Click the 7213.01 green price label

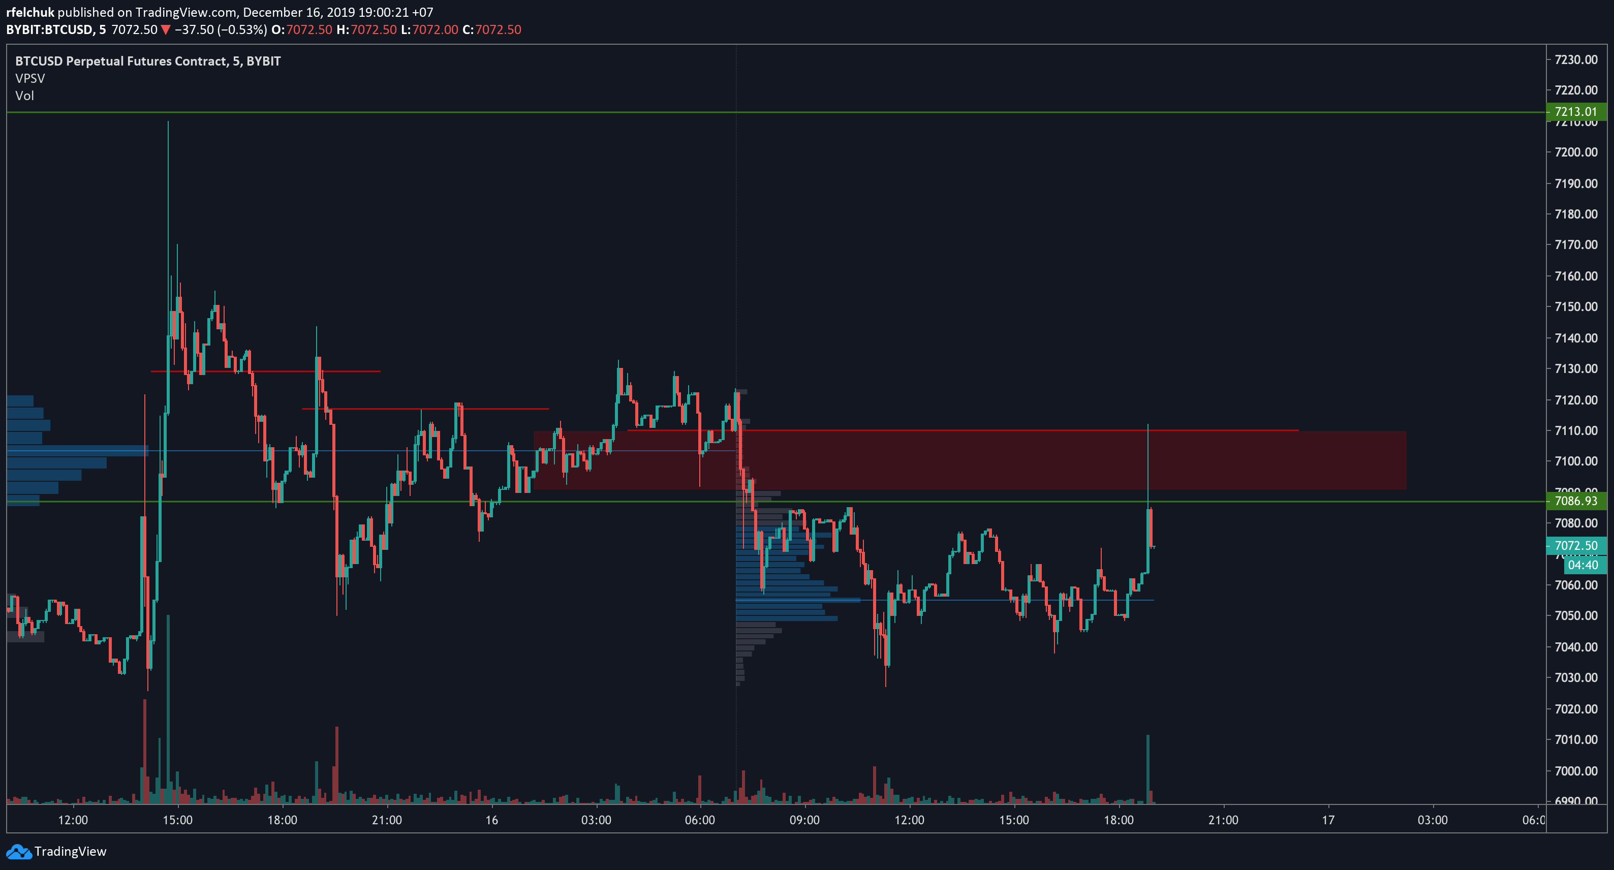pos(1576,111)
